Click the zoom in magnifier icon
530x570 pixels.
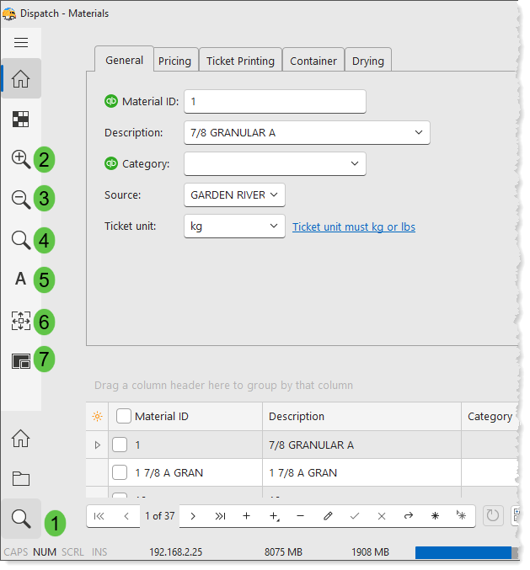coord(21,158)
